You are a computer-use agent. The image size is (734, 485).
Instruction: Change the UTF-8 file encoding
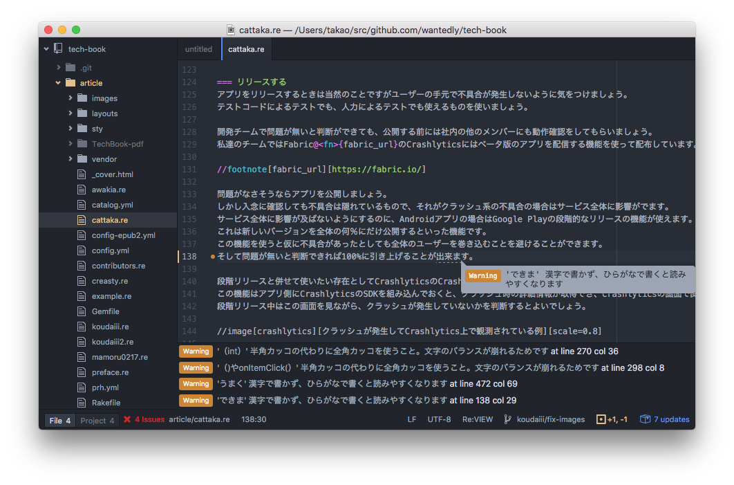pyautogui.click(x=439, y=419)
